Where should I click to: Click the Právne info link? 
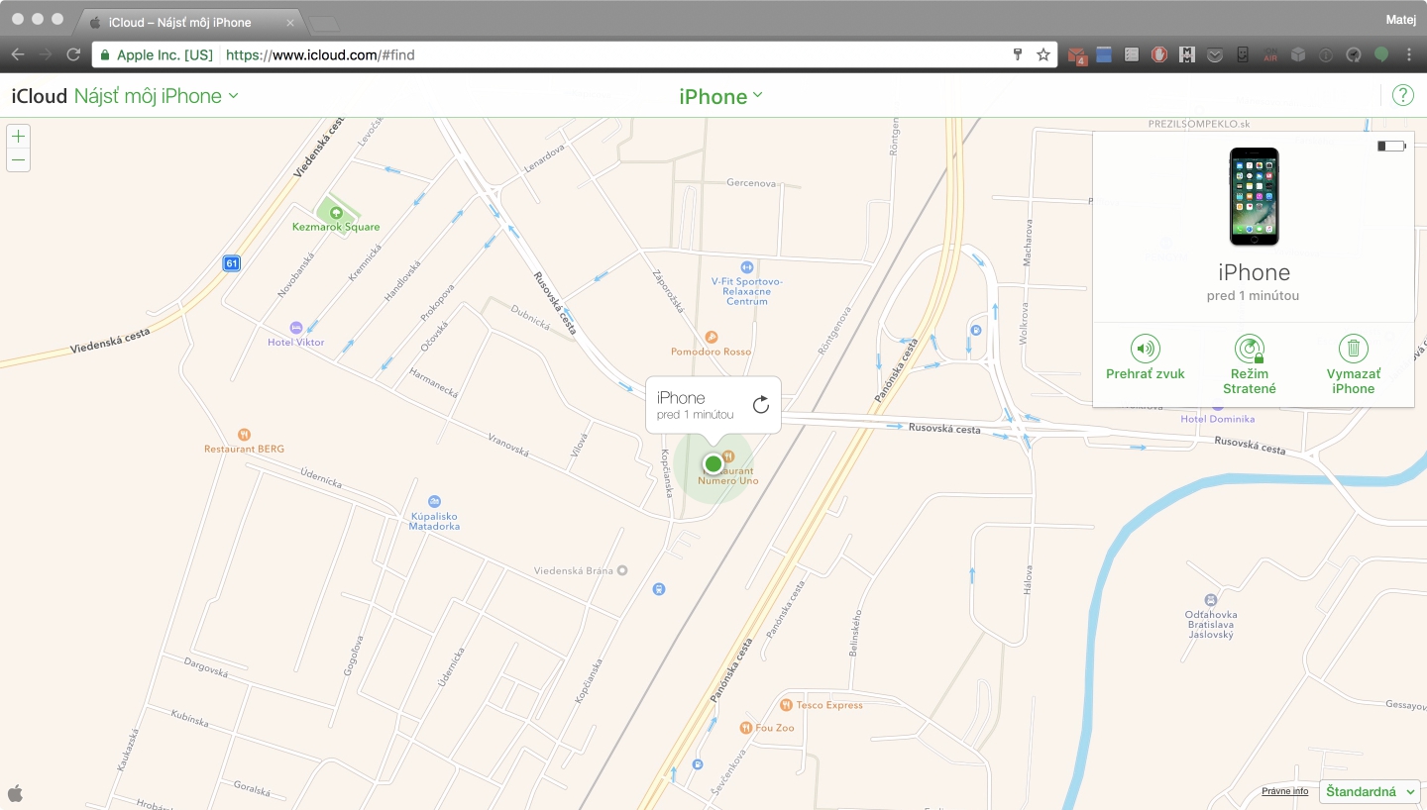[x=1284, y=791]
